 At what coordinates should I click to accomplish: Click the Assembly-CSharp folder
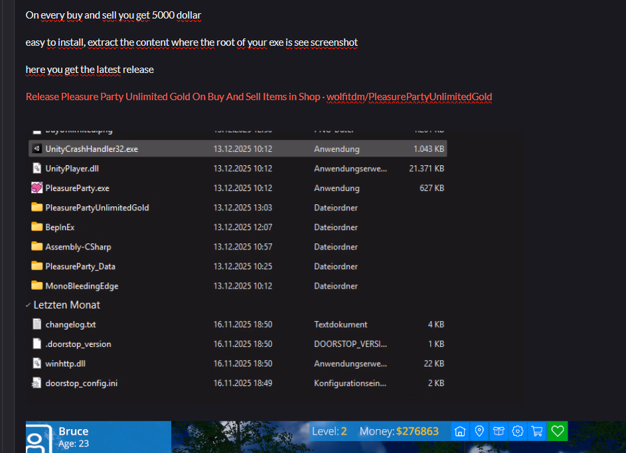pyautogui.click(x=78, y=247)
